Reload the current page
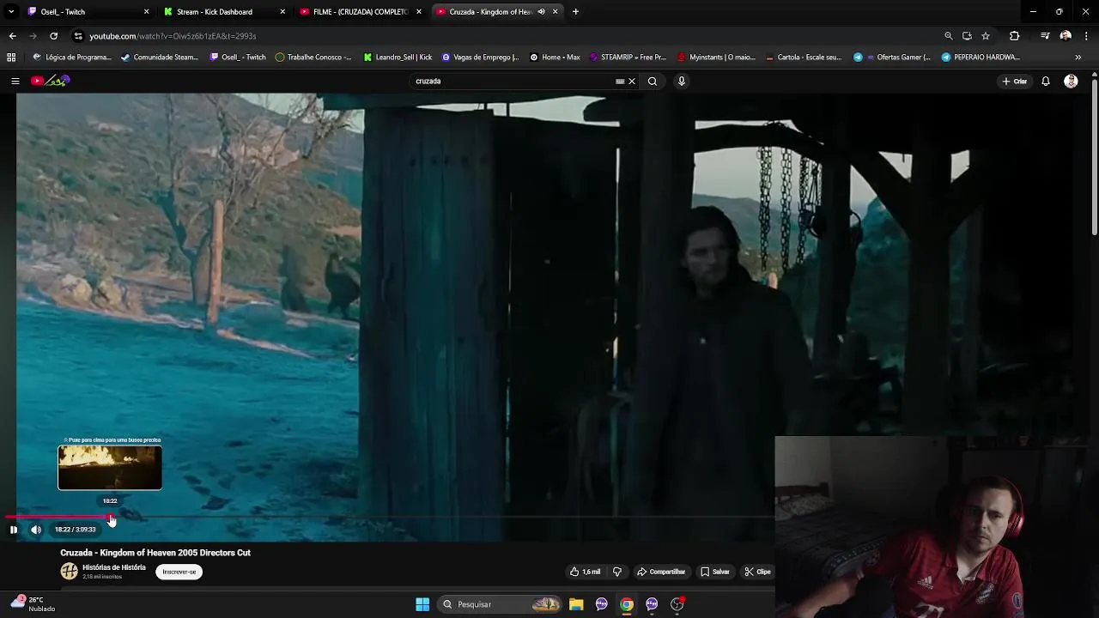1099x618 pixels. [x=53, y=36]
